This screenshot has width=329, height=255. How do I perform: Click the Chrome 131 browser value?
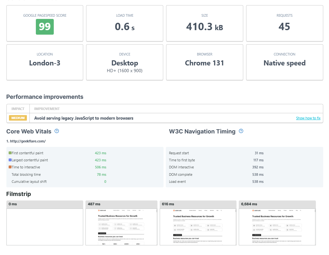click(x=205, y=63)
